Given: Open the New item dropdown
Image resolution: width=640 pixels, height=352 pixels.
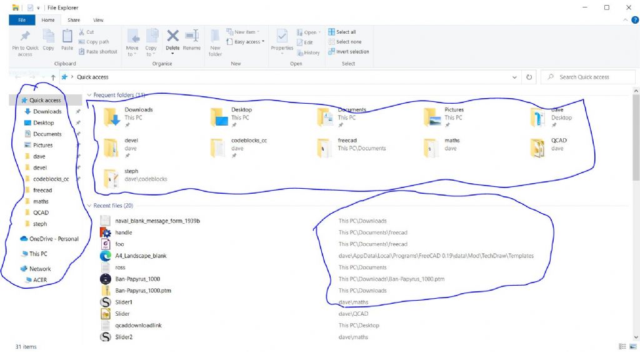Looking at the screenshot, I should [243, 32].
